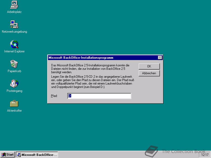The image size is (211, 158).
Task: Check the clock showing 12:17
Action: tap(205, 155)
